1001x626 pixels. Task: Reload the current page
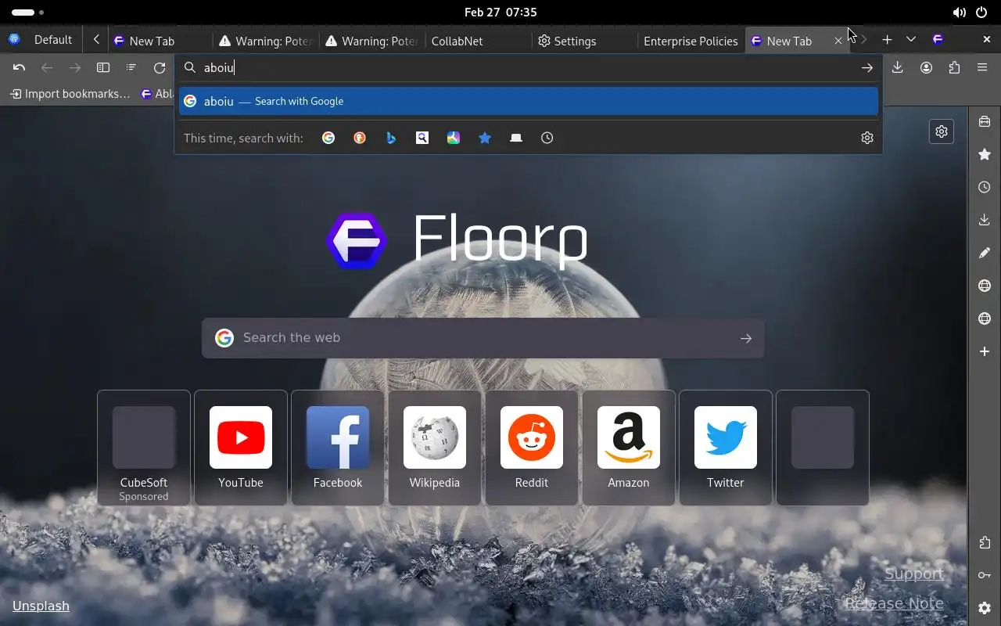pyautogui.click(x=160, y=68)
